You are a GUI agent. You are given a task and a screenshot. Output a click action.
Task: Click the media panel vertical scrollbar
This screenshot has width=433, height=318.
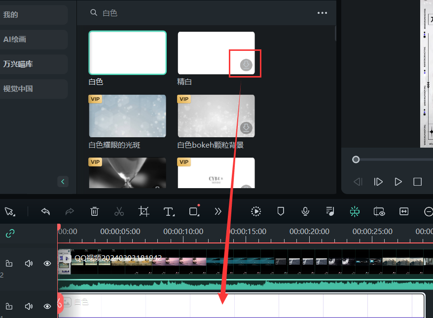coord(335,34)
